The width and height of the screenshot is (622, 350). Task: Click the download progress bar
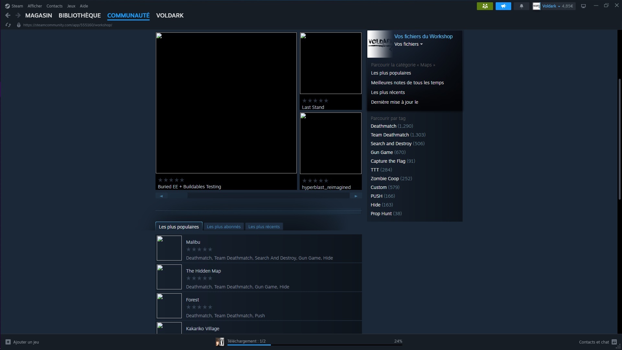(x=314, y=345)
